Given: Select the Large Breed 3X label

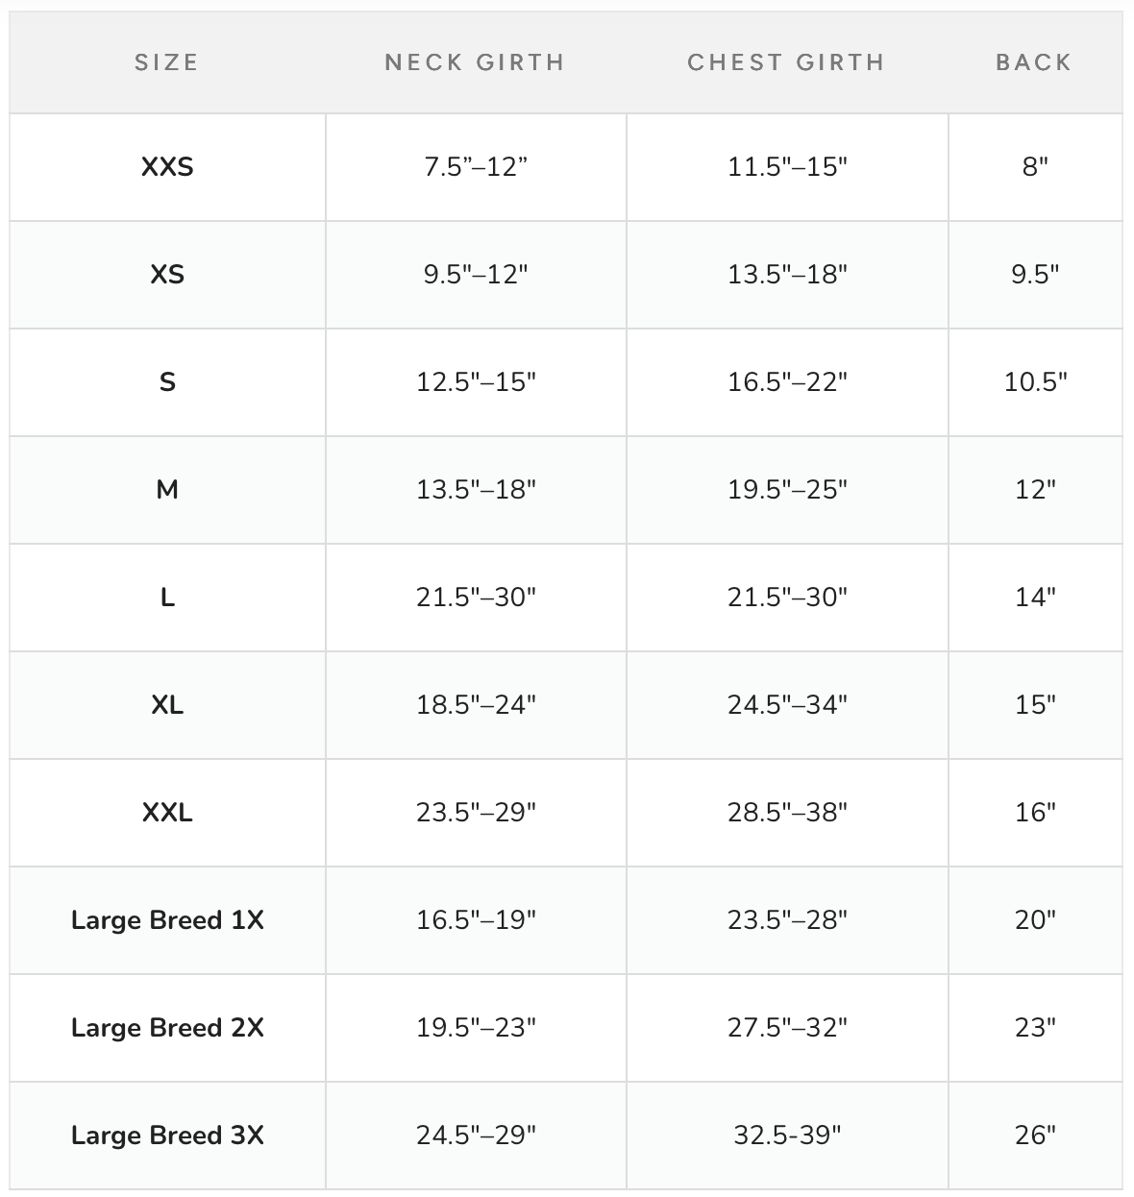Looking at the screenshot, I should [x=167, y=1136].
